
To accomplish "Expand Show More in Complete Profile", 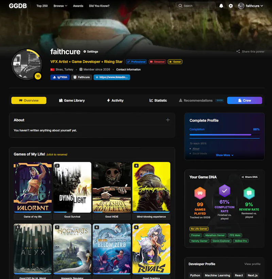I will tap(224, 155).
